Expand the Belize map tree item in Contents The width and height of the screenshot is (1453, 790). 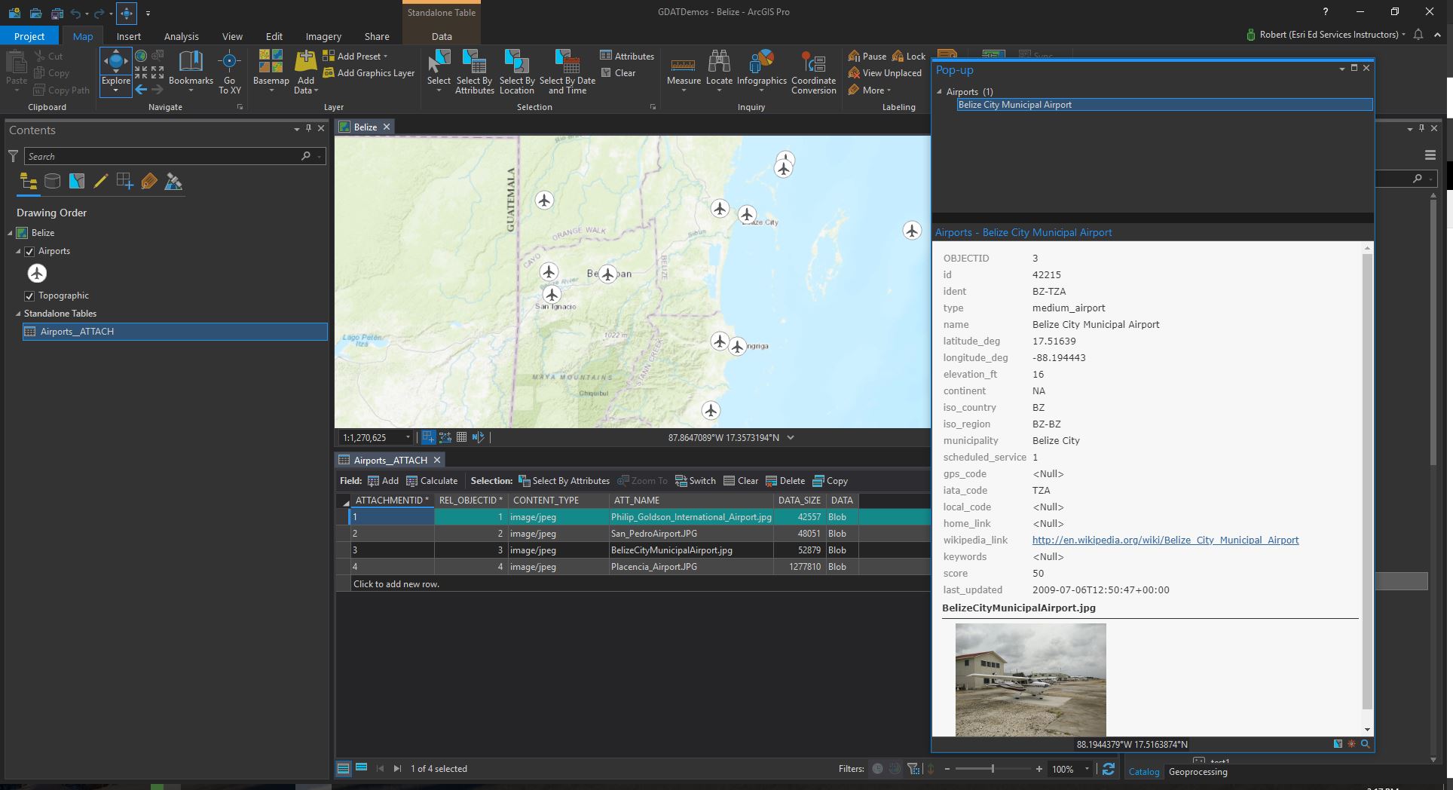10,232
